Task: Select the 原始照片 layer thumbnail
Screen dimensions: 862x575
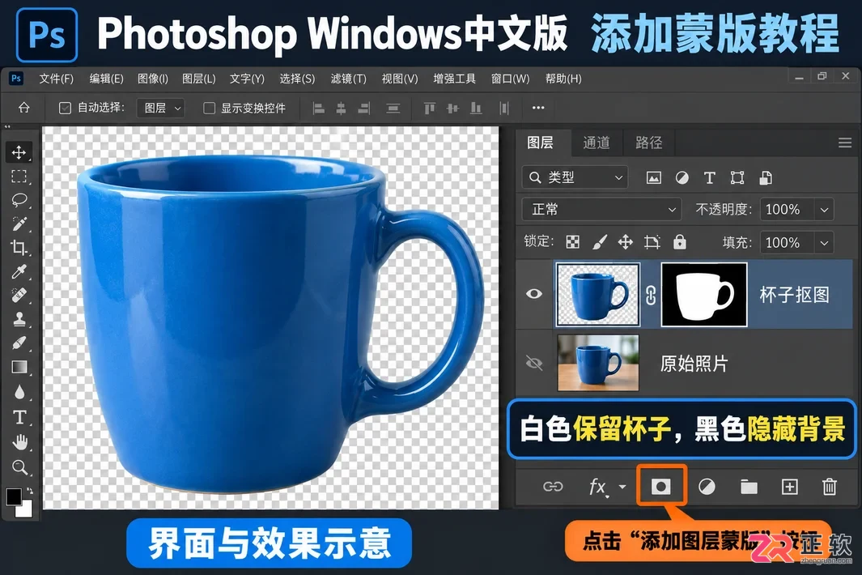Action: click(598, 363)
